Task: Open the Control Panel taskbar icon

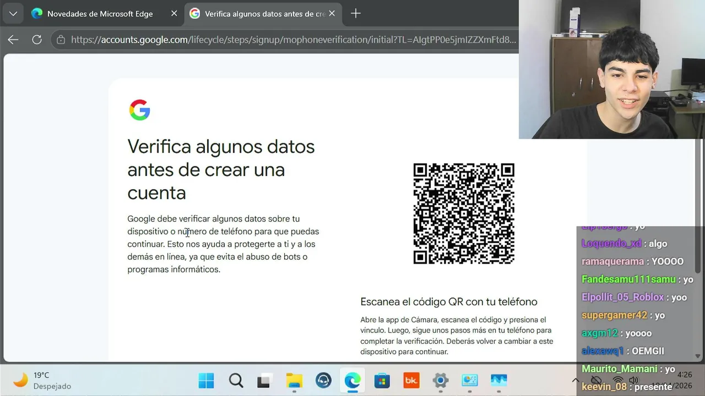Action: (x=469, y=381)
